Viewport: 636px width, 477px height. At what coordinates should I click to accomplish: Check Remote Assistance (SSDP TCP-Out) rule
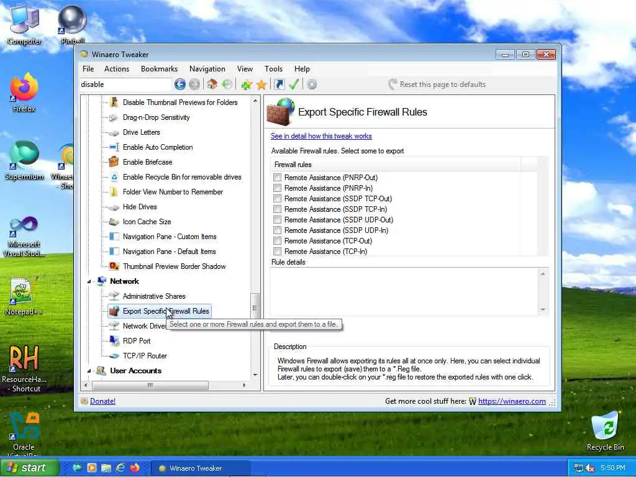point(277,198)
